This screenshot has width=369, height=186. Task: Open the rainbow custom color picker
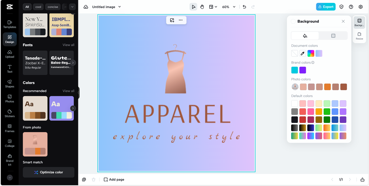(x=311, y=53)
